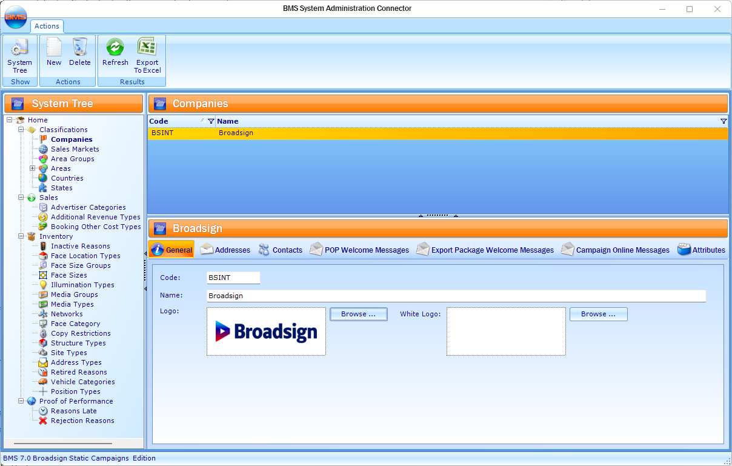732x466 pixels.
Task: Click the Additional Revenue Types icon
Action: pyautogui.click(x=43, y=217)
